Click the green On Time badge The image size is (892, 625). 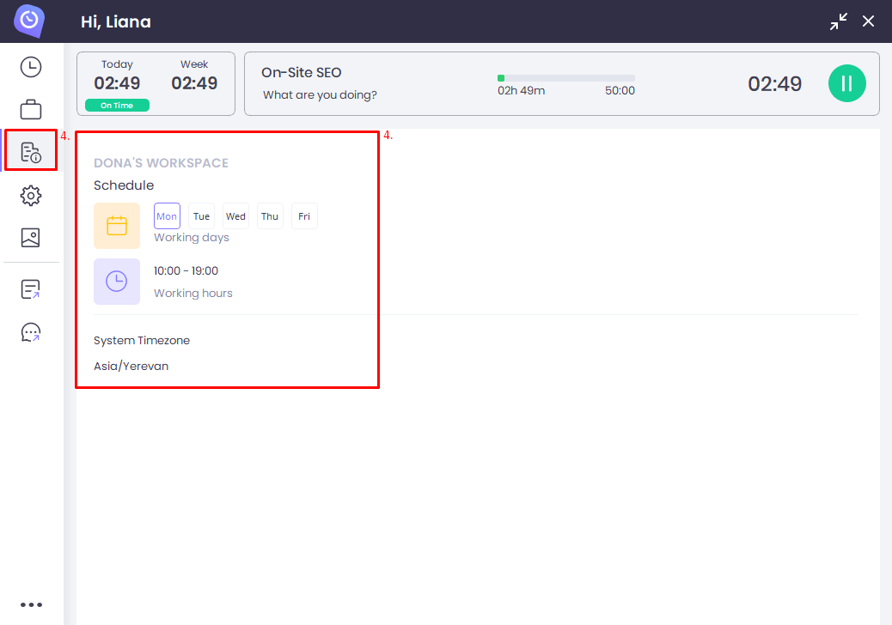[x=118, y=105]
